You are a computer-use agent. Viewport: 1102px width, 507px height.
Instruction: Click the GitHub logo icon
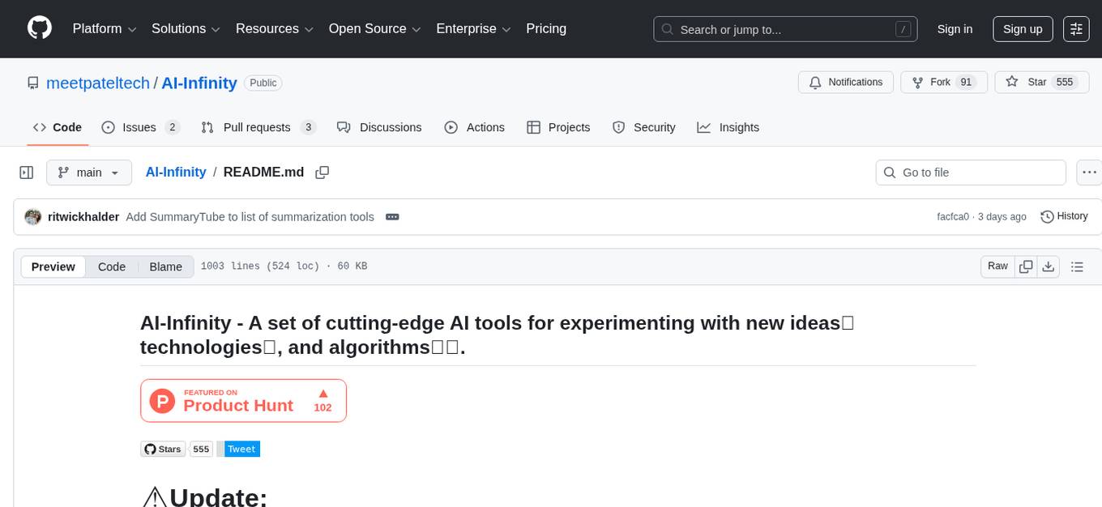(40, 28)
